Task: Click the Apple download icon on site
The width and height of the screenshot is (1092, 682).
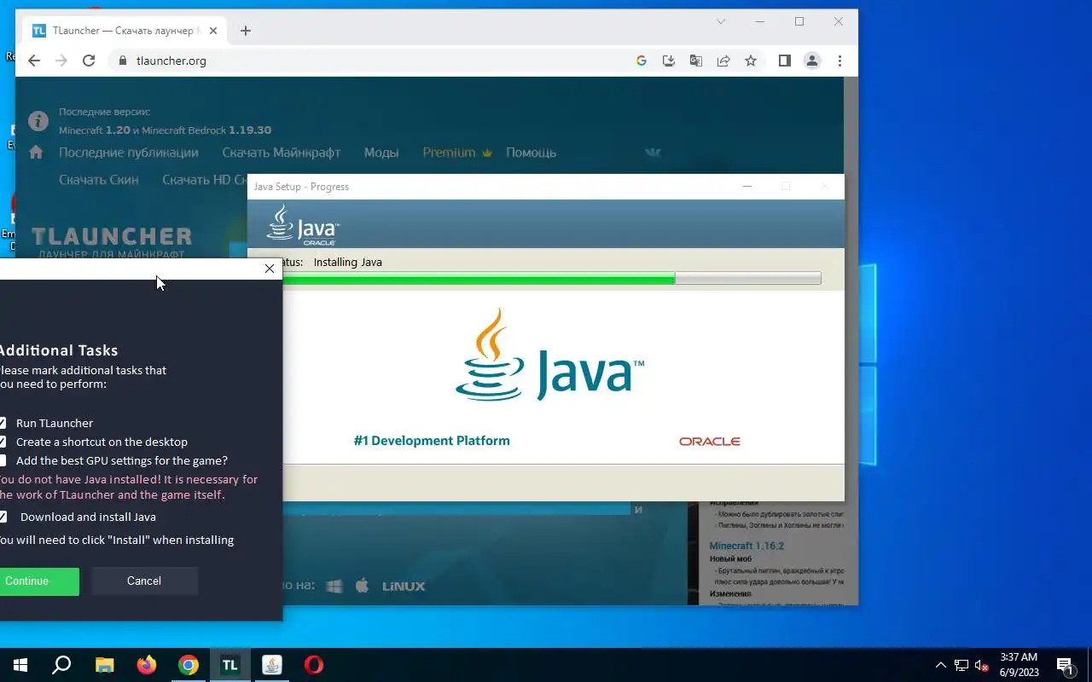Action: (362, 586)
